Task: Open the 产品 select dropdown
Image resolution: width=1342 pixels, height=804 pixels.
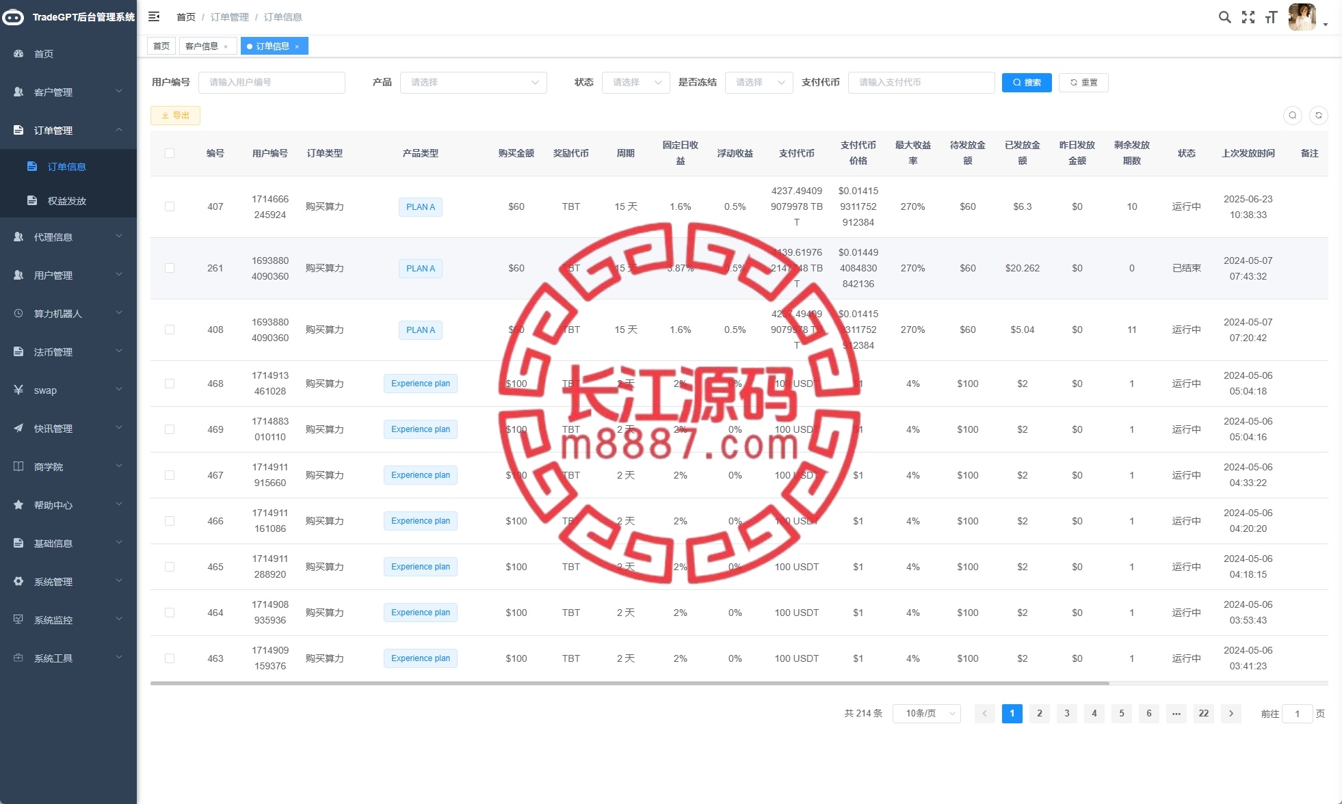Action: 473,82
